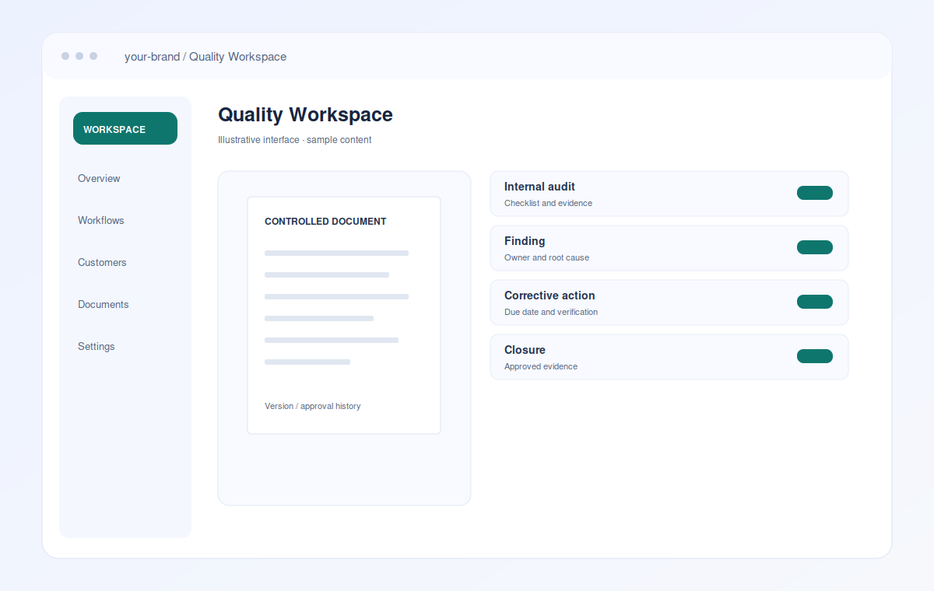Click the large "Quality Workspace" page heading
The width and height of the screenshot is (934, 591).
(305, 114)
